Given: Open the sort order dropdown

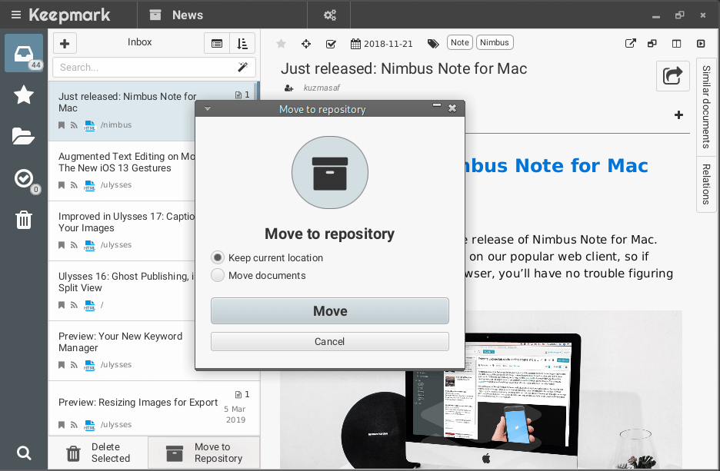Looking at the screenshot, I should [242, 44].
